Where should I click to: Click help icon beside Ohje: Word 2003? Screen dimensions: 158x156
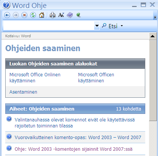[x=9, y=148]
